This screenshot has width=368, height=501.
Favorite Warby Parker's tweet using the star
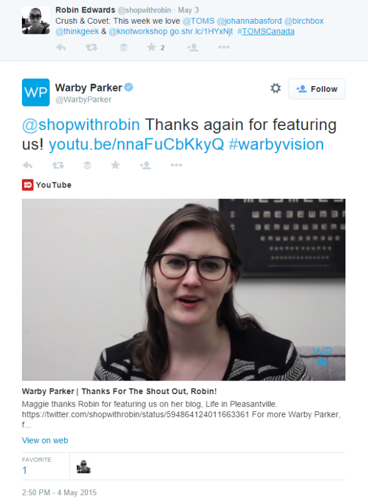pos(115,165)
